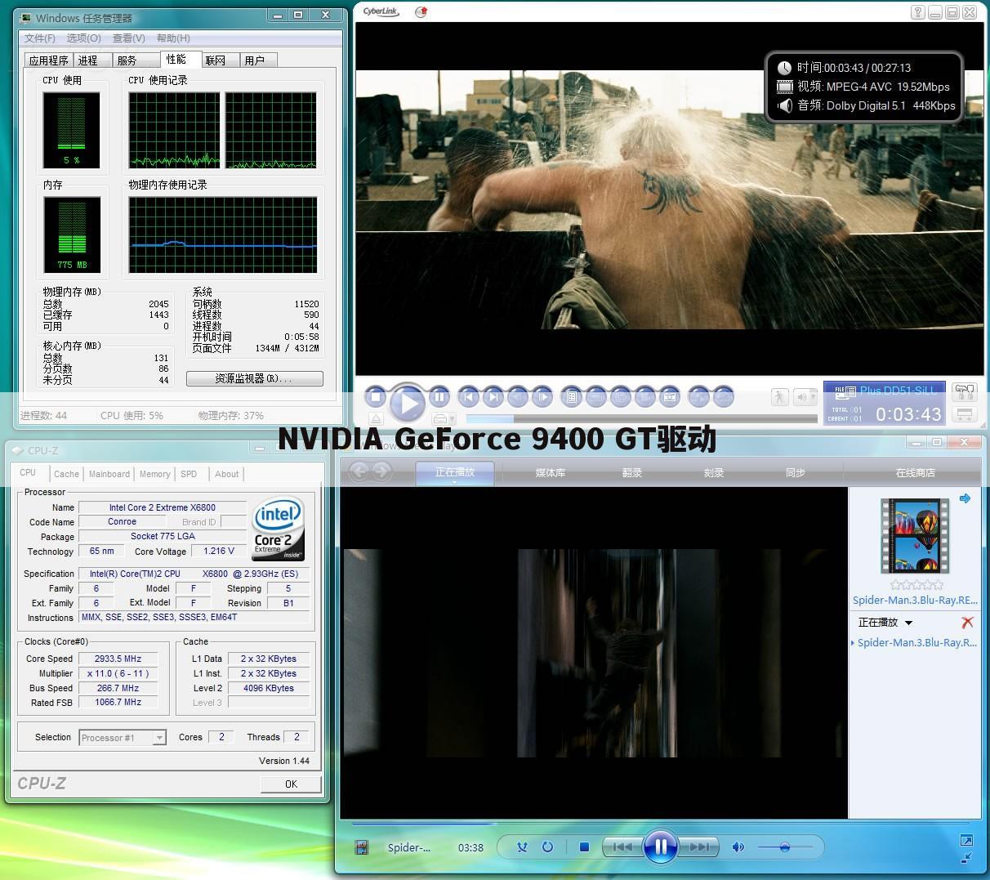Toggle shuffle in Windows Media Player
This screenshot has width=990, height=880.
point(522,847)
